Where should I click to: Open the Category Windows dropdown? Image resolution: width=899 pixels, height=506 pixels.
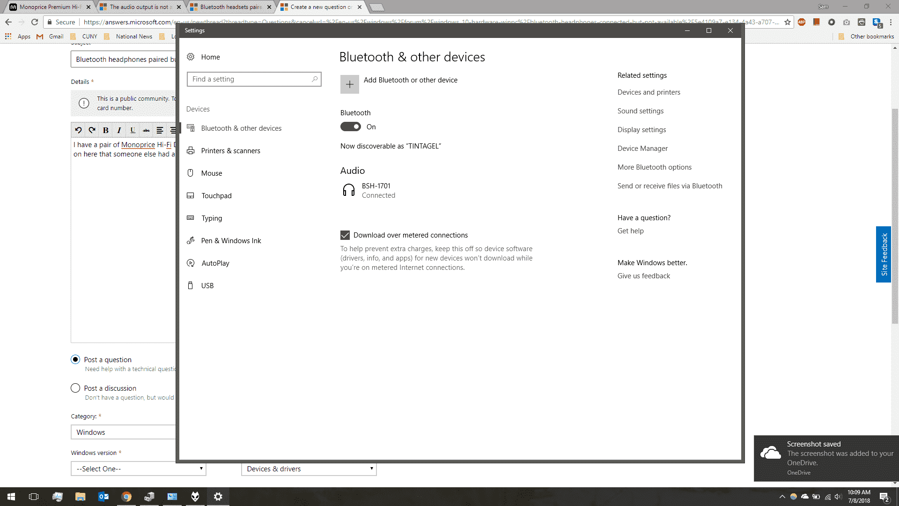(x=124, y=432)
